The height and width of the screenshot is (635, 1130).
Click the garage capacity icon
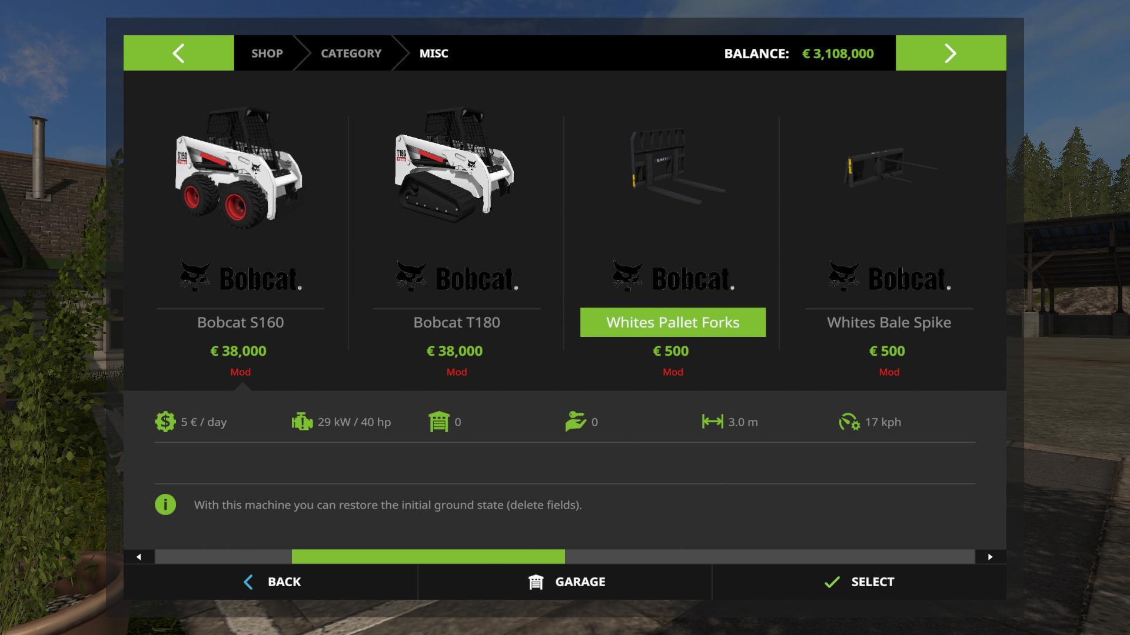439,422
